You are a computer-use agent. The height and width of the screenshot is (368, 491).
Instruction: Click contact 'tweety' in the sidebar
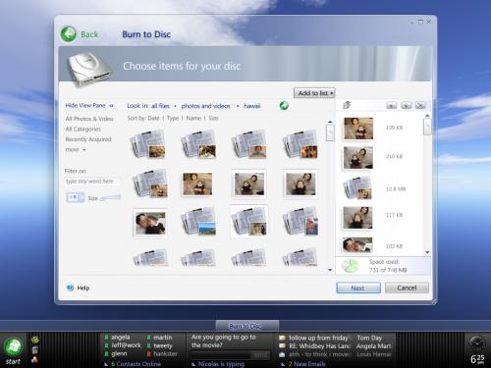pyautogui.click(x=163, y=345)
